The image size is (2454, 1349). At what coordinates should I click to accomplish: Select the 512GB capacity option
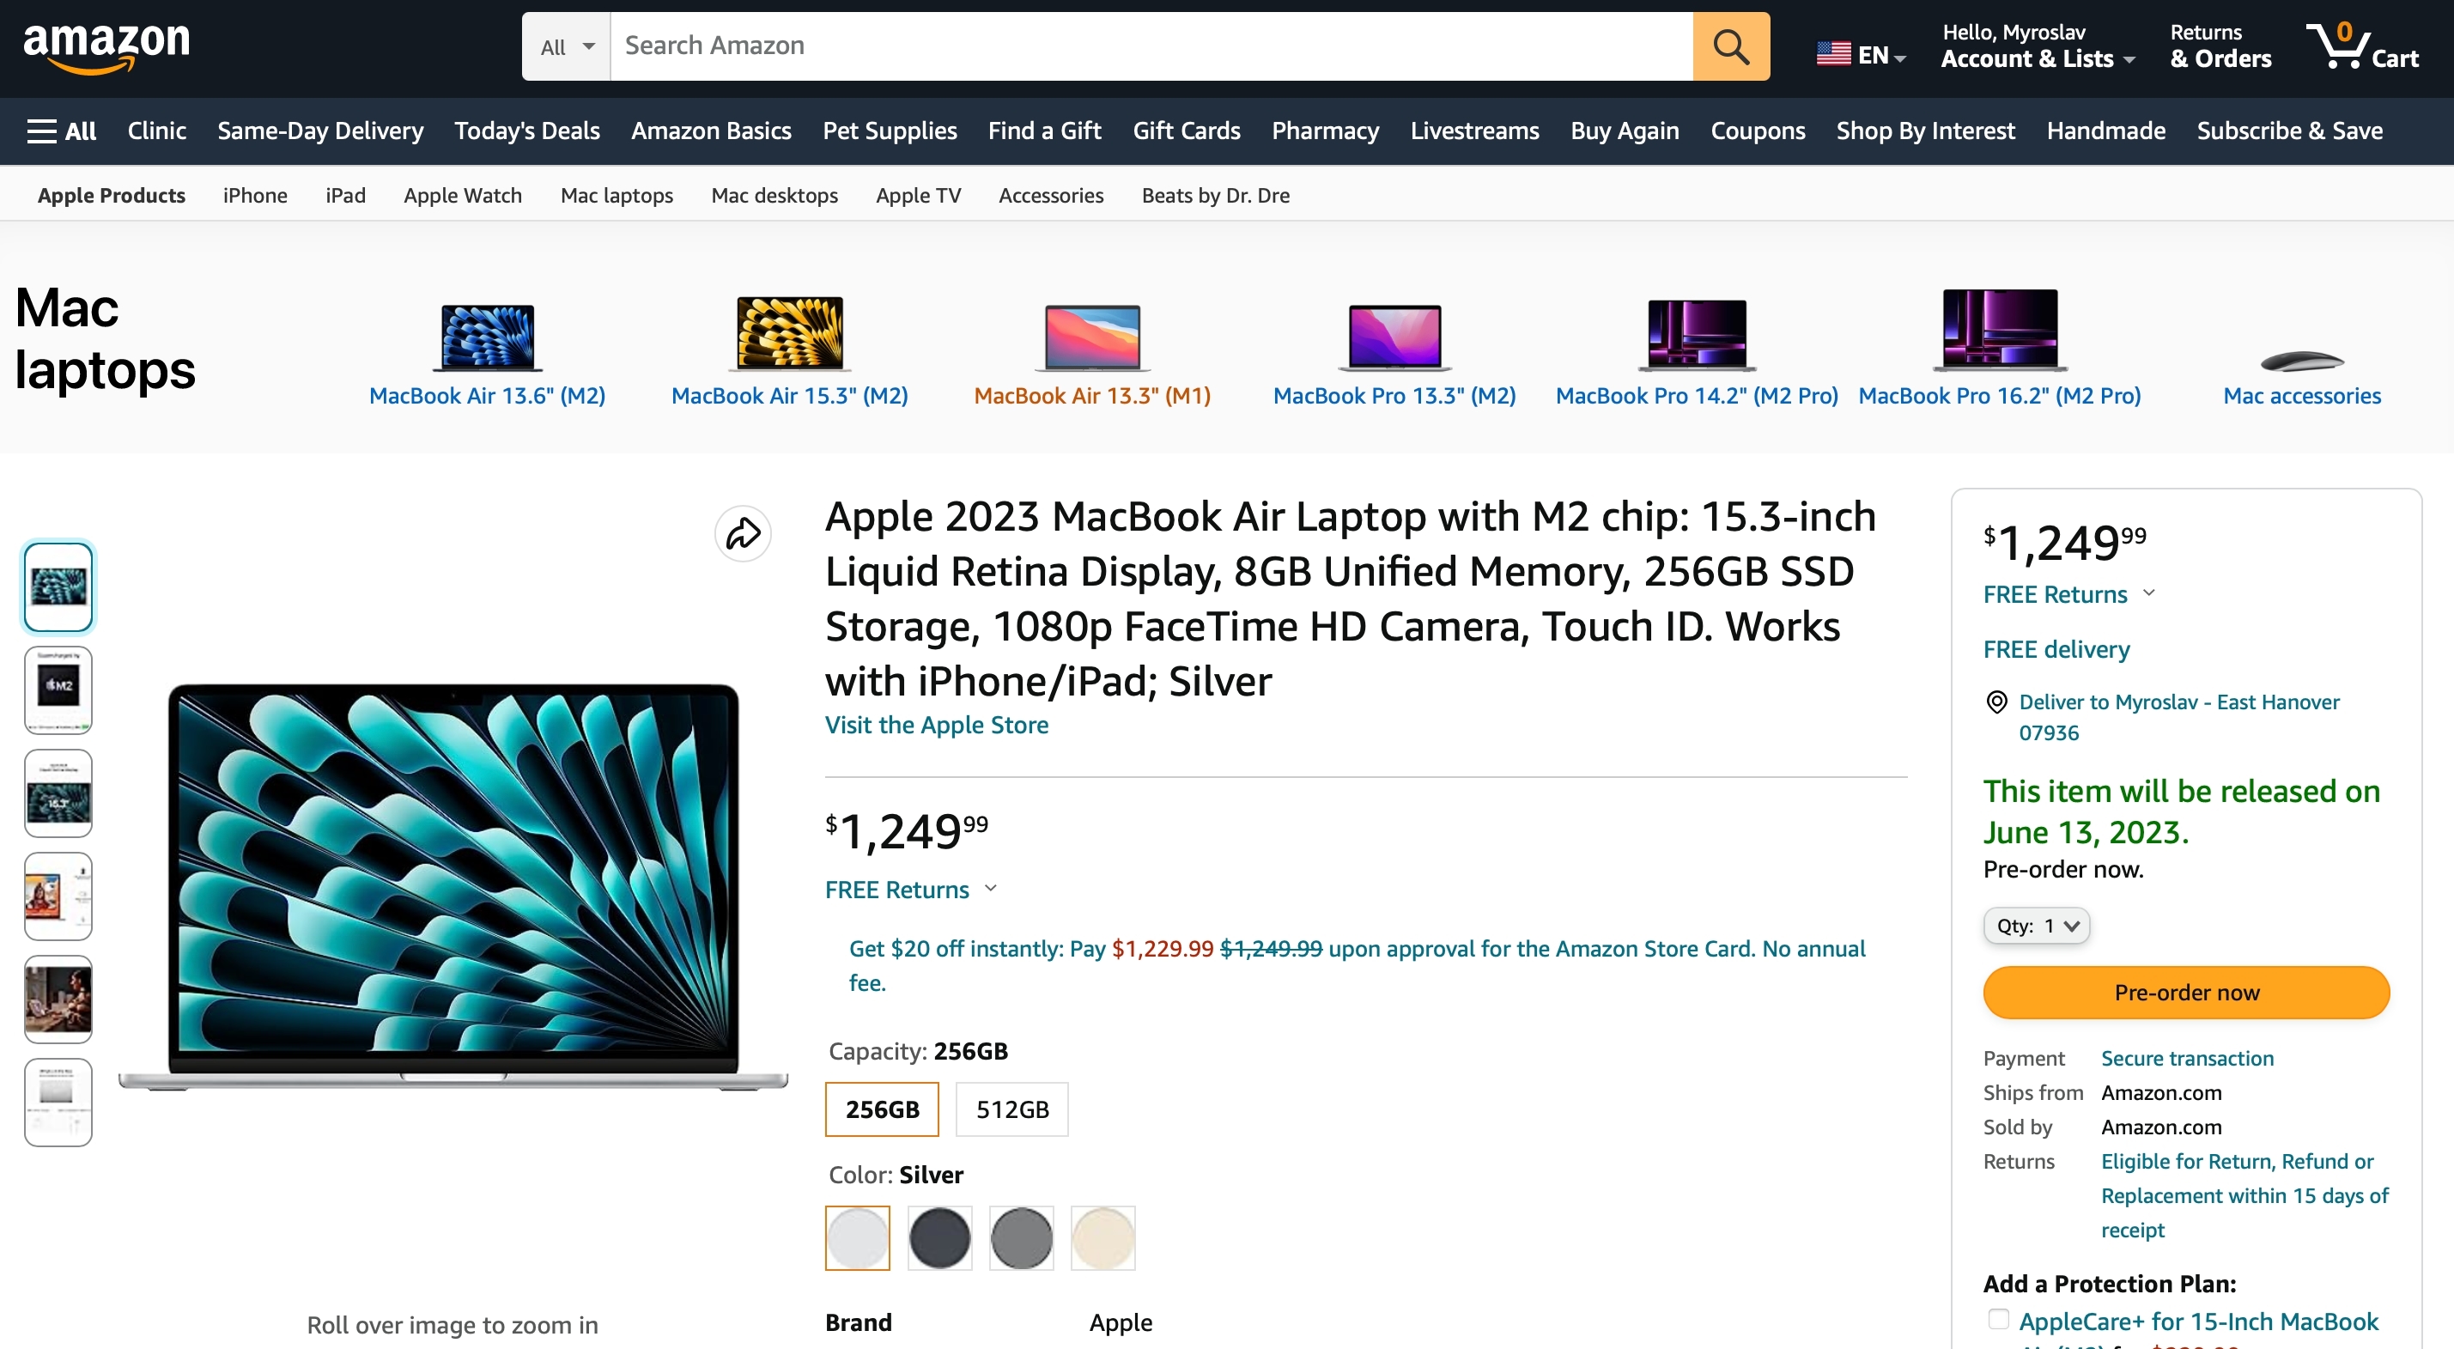(1011, 1109)
